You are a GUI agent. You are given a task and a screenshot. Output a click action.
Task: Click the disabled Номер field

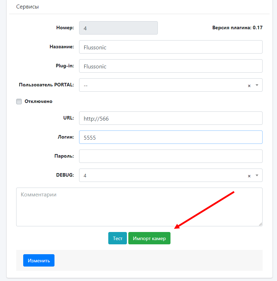(x=118, y=28)
